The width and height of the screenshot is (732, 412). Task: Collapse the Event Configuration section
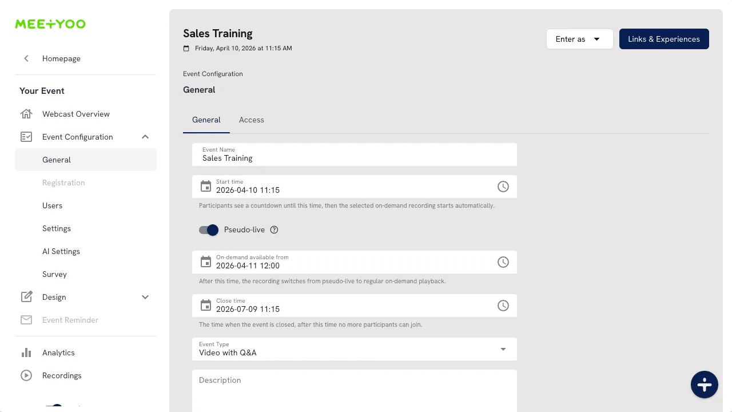click(x=145, y=137)
